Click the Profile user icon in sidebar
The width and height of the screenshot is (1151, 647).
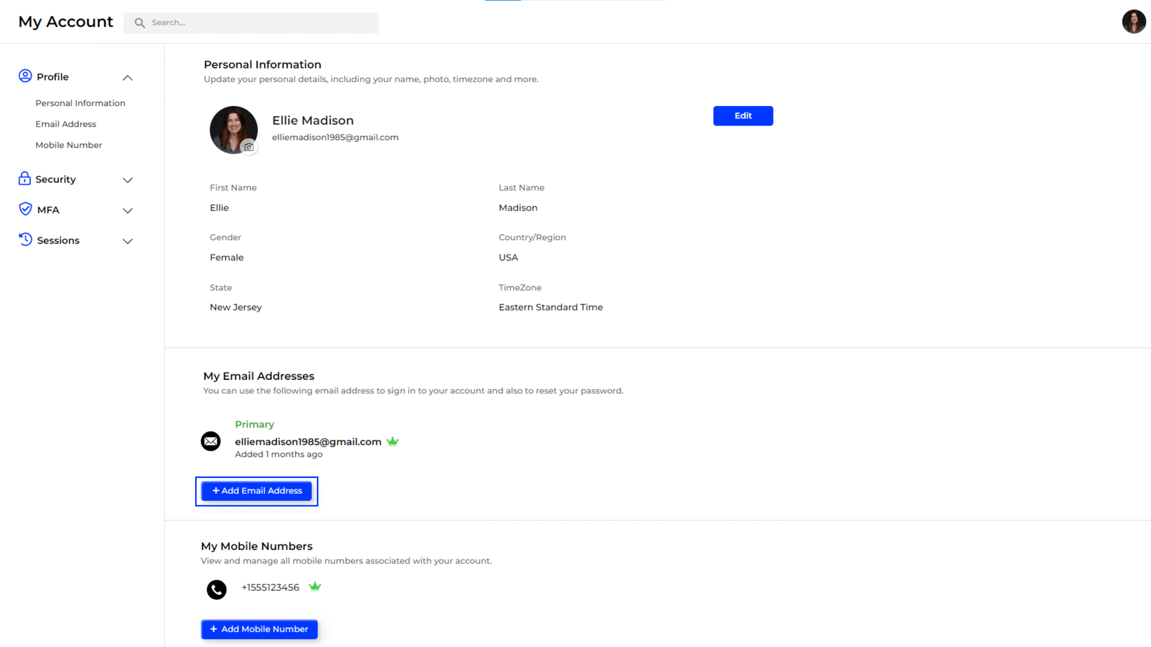coord(25,76)
